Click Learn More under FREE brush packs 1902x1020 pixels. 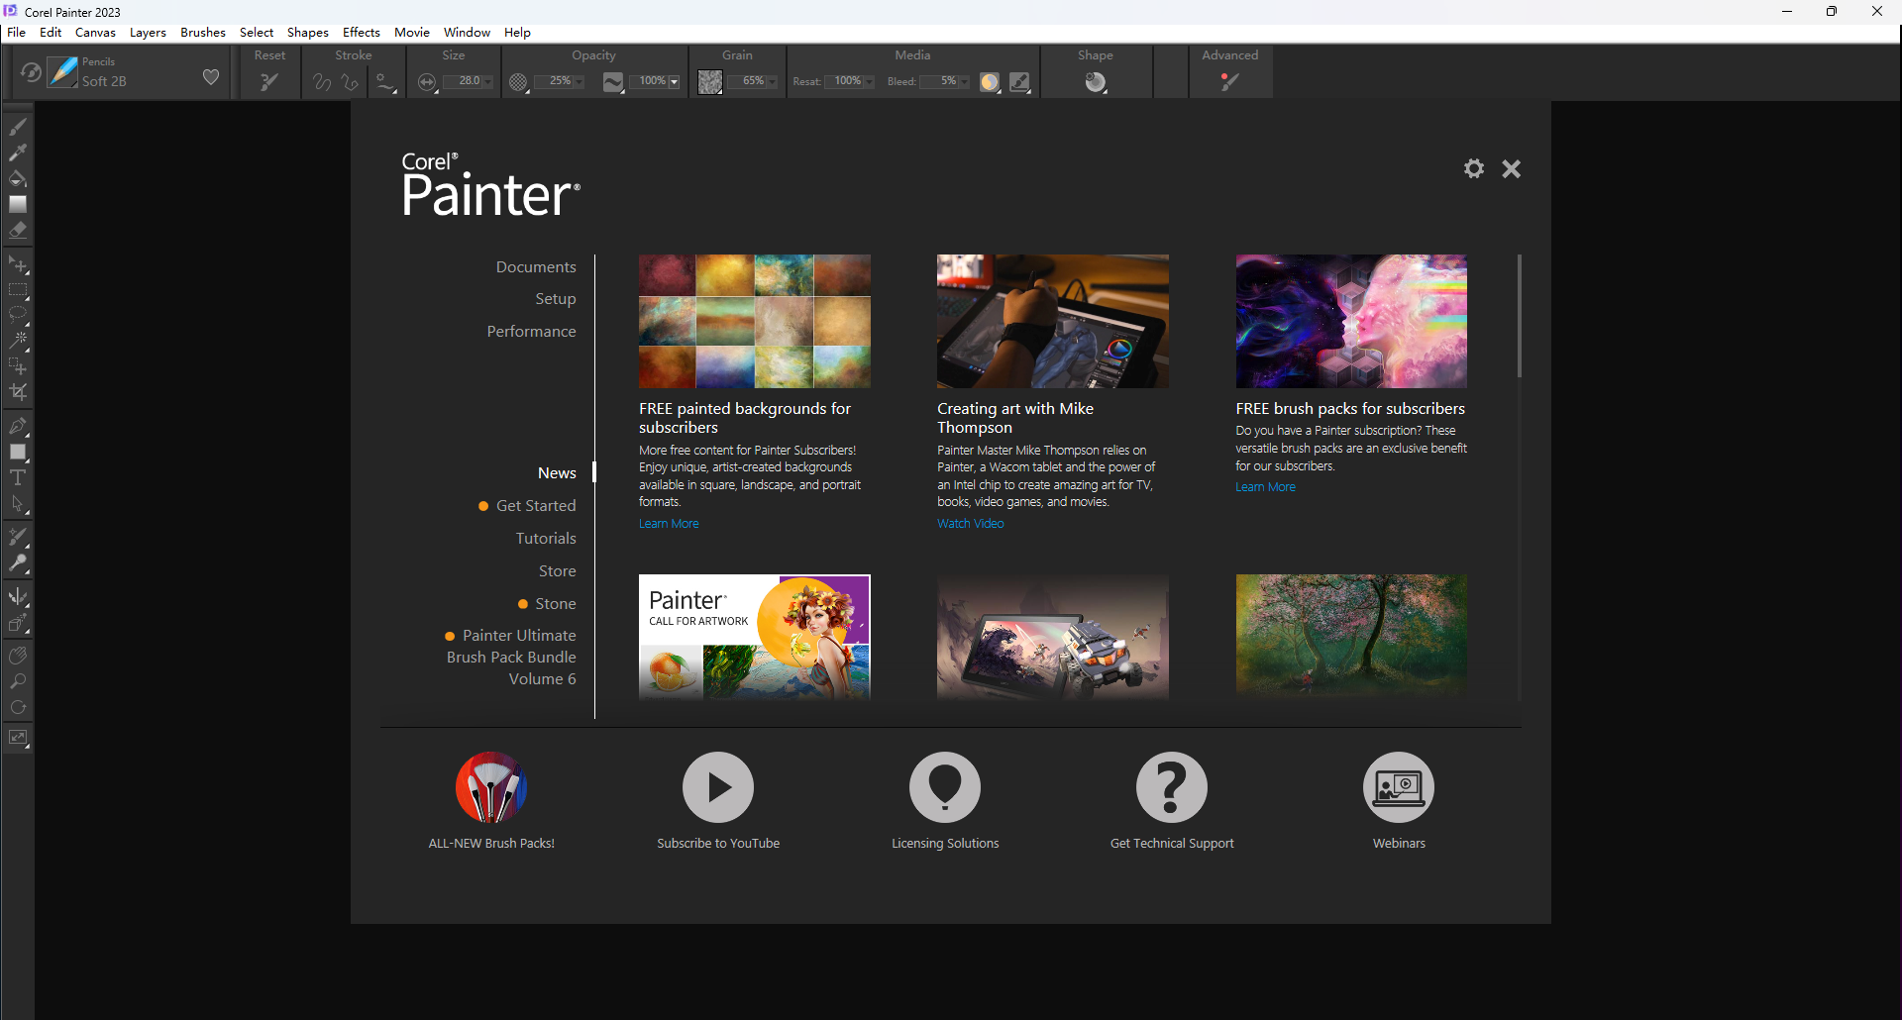coord(1265,487)
